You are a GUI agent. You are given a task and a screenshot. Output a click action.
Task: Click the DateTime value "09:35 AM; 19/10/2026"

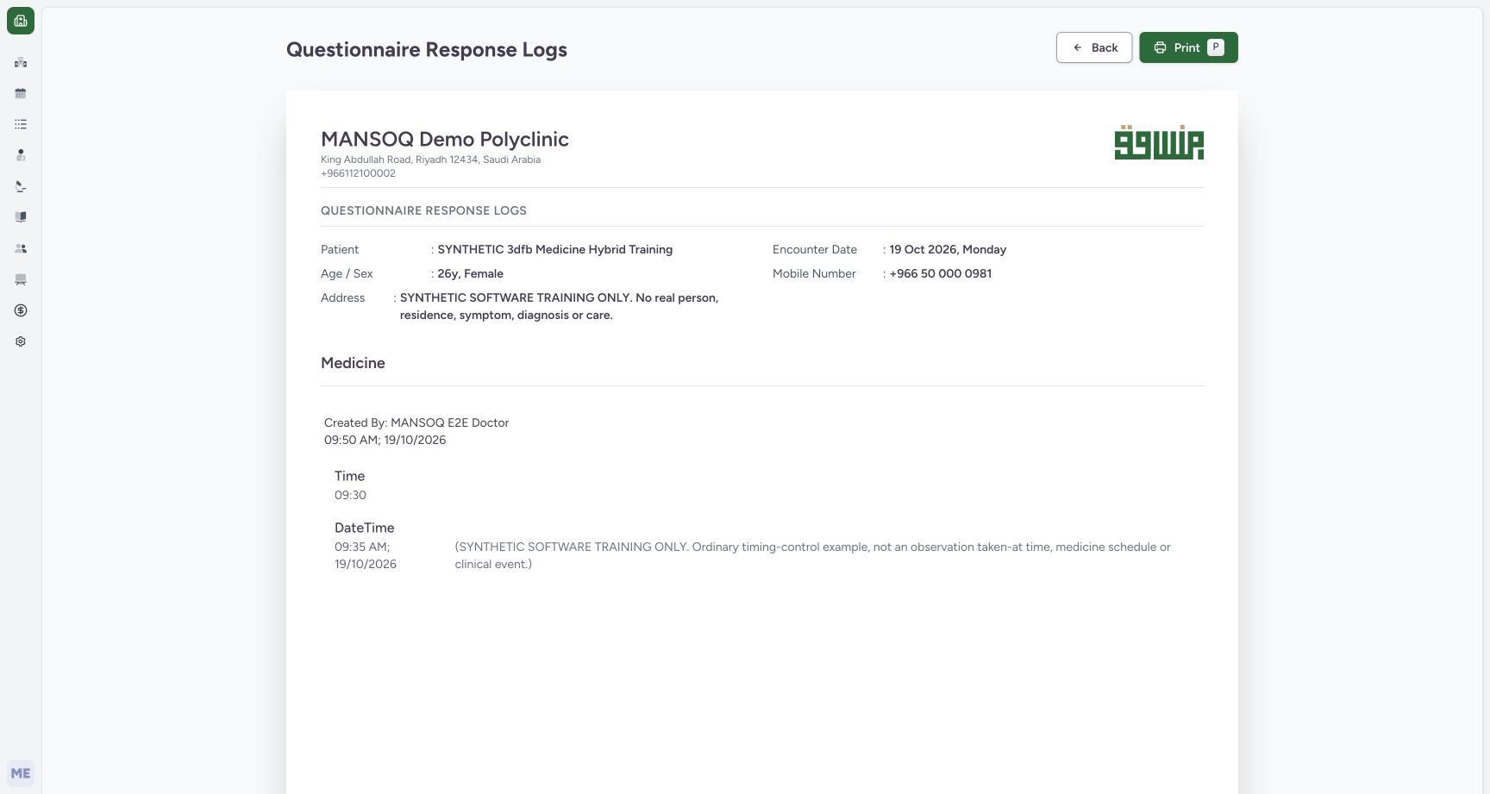(x=366, y=555)
